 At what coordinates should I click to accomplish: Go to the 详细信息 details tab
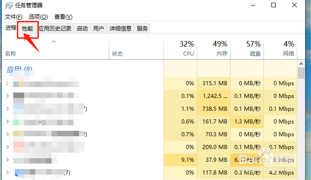[x=121, y=29]
